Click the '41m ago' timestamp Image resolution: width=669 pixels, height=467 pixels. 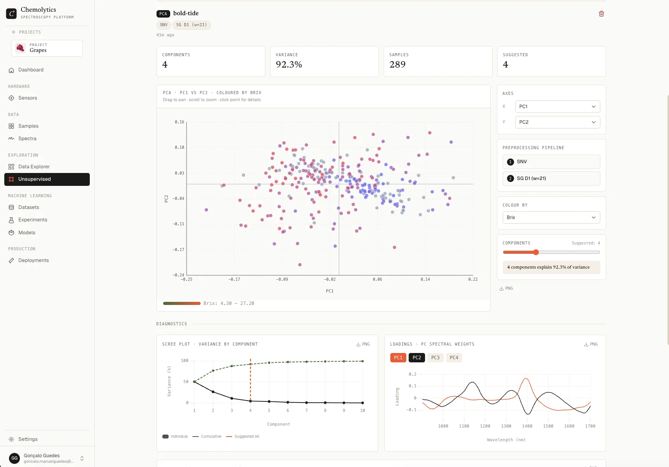(165, 35)
